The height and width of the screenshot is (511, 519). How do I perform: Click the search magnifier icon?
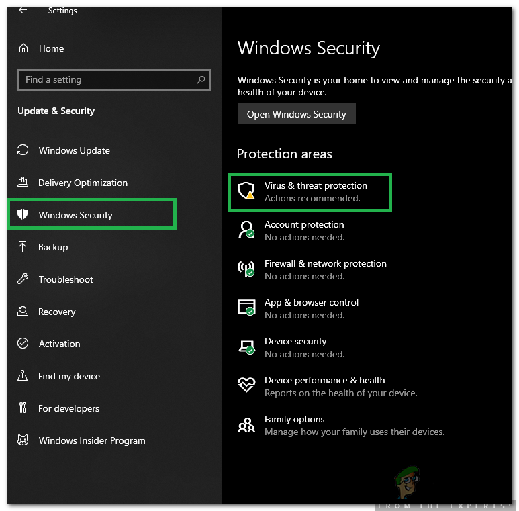(200, 79)
